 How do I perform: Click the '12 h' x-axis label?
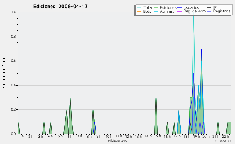click(128, 136)
